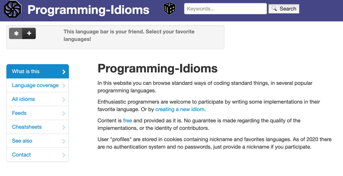Viewport: 343px width, 176px height.
Task: Click the magnifying glass in Search button
Action: [274, 9]
